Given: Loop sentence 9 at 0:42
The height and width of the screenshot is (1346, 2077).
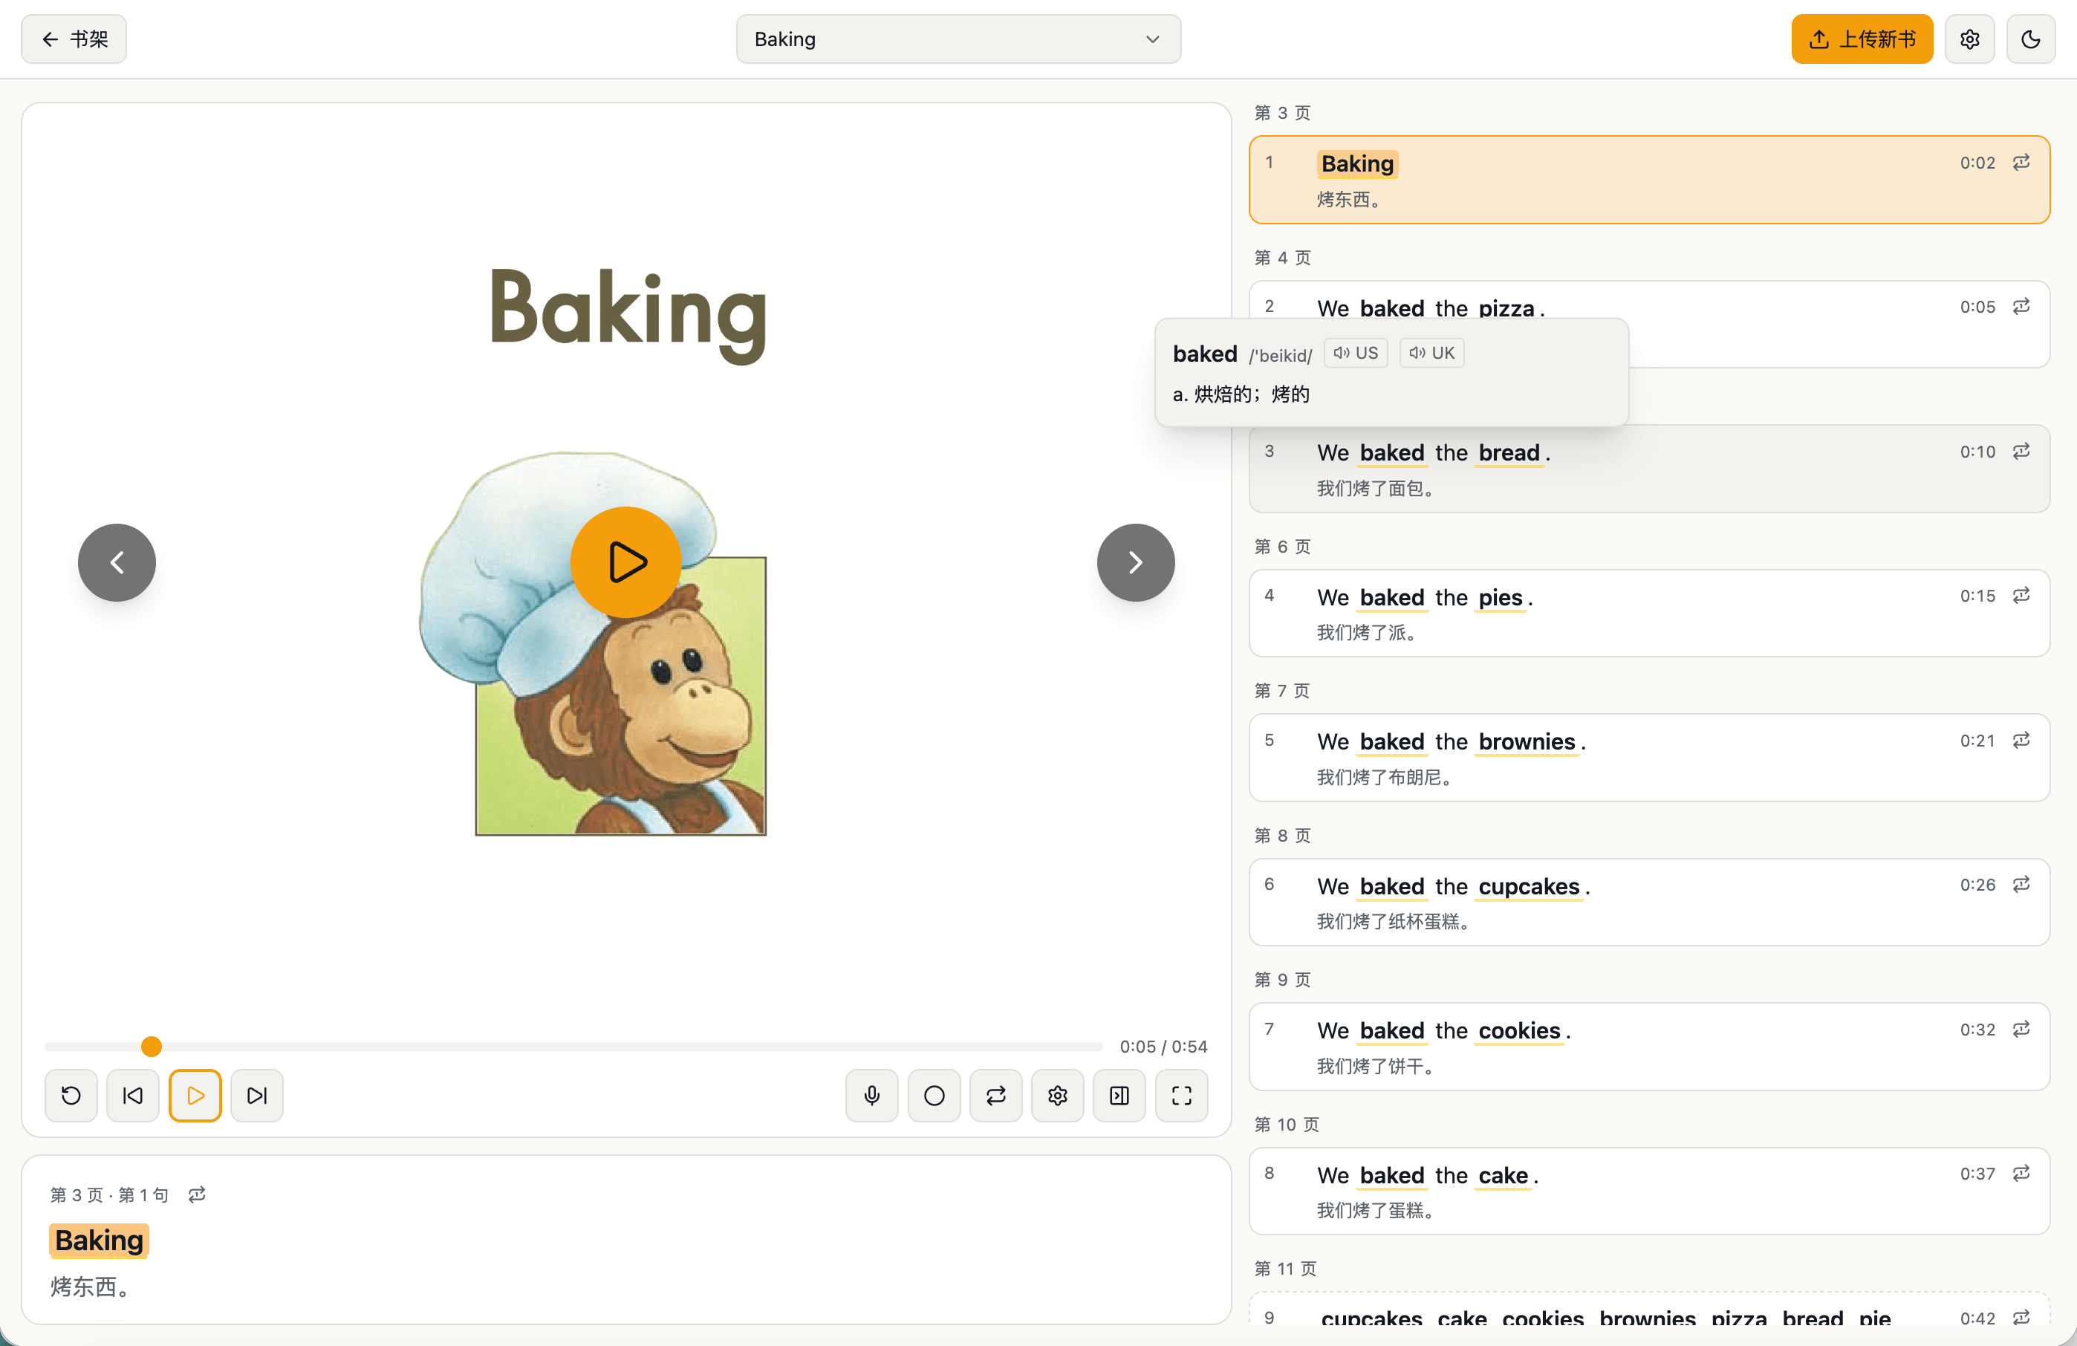Looking at the screenshot, I should (x=2021, y=1317).
